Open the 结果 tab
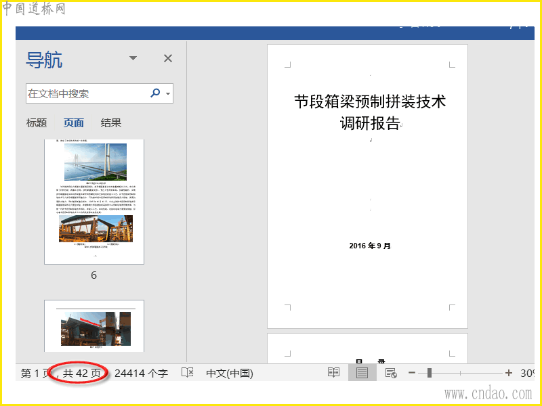The height and width of the screenshot is (406, 542). click(x=111, y=123)
